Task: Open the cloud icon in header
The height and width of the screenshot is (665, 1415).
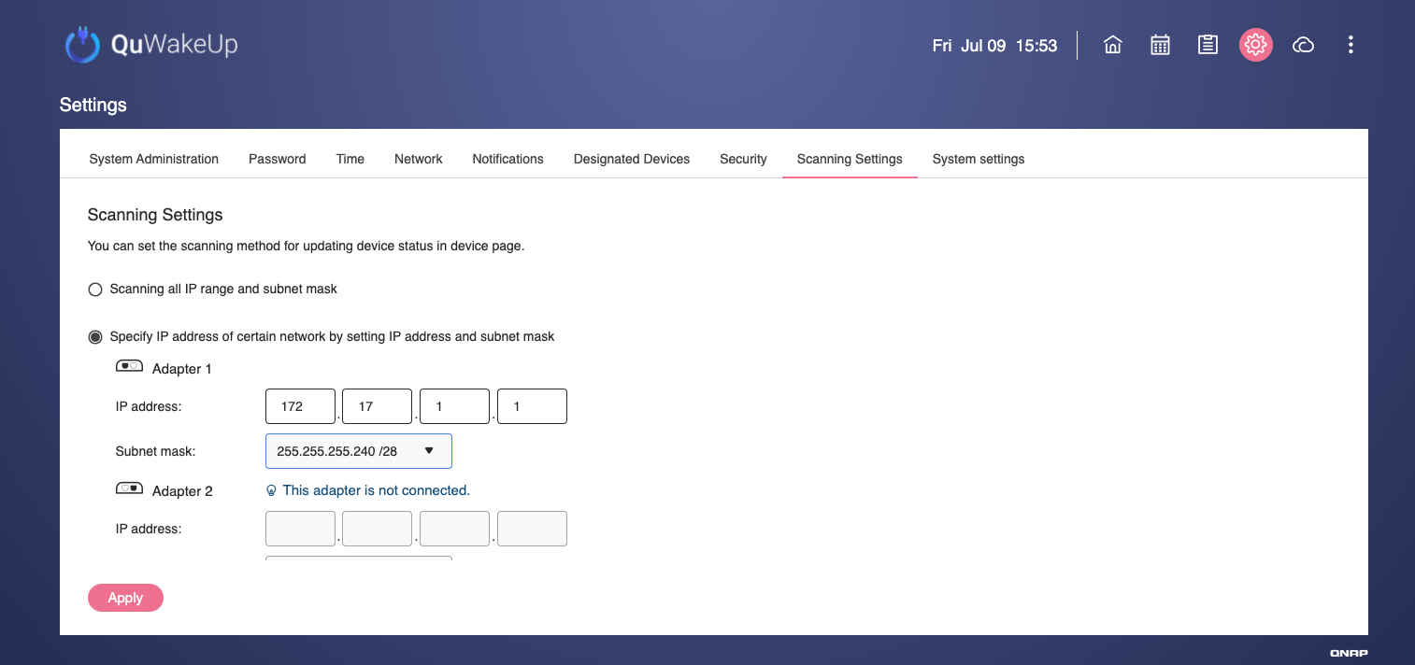Action: click(1303, 45)
